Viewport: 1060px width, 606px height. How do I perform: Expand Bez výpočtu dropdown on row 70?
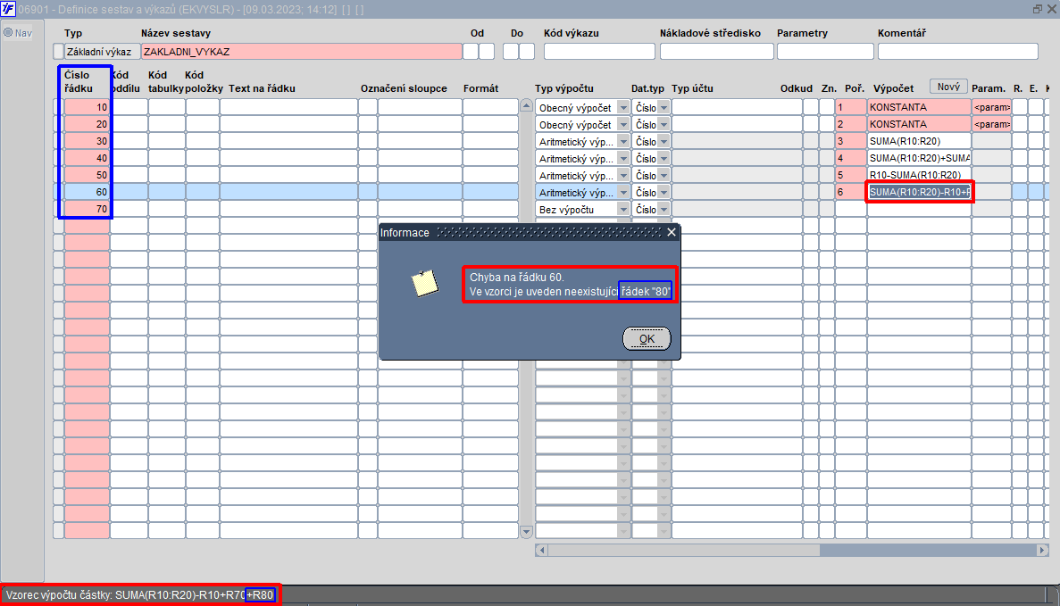(x=623, y=210)
